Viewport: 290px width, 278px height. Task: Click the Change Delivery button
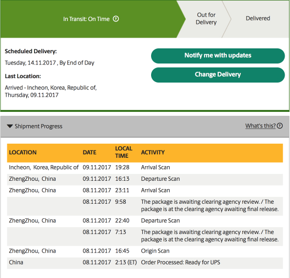click(x=218, y=75)
